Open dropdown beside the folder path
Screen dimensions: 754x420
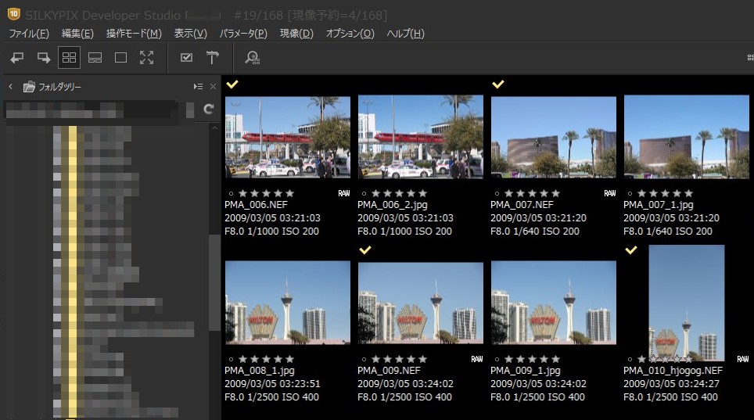(x=190, y=109)
